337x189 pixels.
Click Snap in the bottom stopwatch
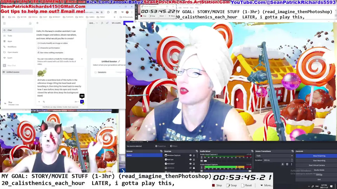[231, 185]
